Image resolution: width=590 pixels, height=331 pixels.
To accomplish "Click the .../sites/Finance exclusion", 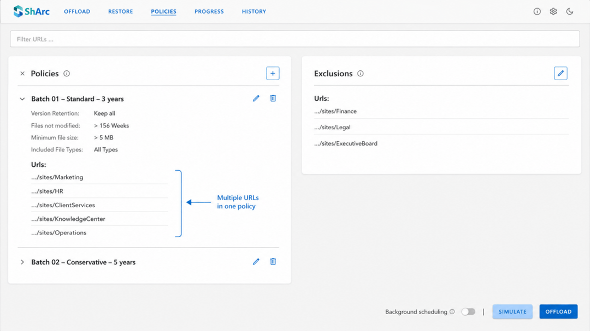I will click(335, 111).
